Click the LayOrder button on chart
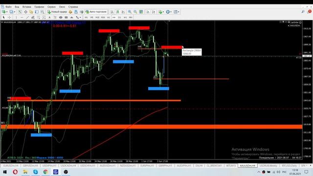The height and width of the screenshot is (176, 313). (295, 22)
